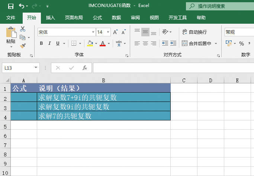
Task: Open the Name Box dropdown arrow
Action: [x=36, y=68]
